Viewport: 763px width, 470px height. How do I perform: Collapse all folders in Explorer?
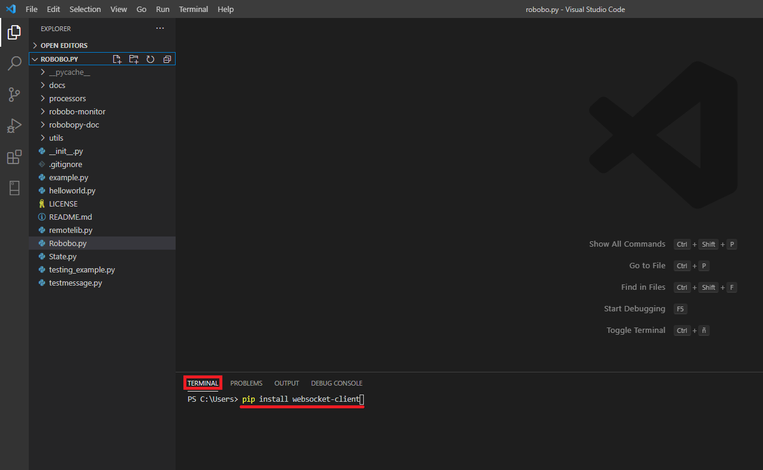[x=167, y=59]
